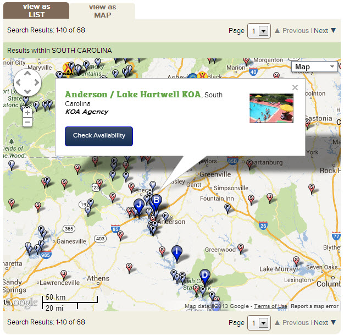This screenshot has width=344, height=336.
Task: Click the red S marker near Lake Murray
Action: tap(296, 261)
